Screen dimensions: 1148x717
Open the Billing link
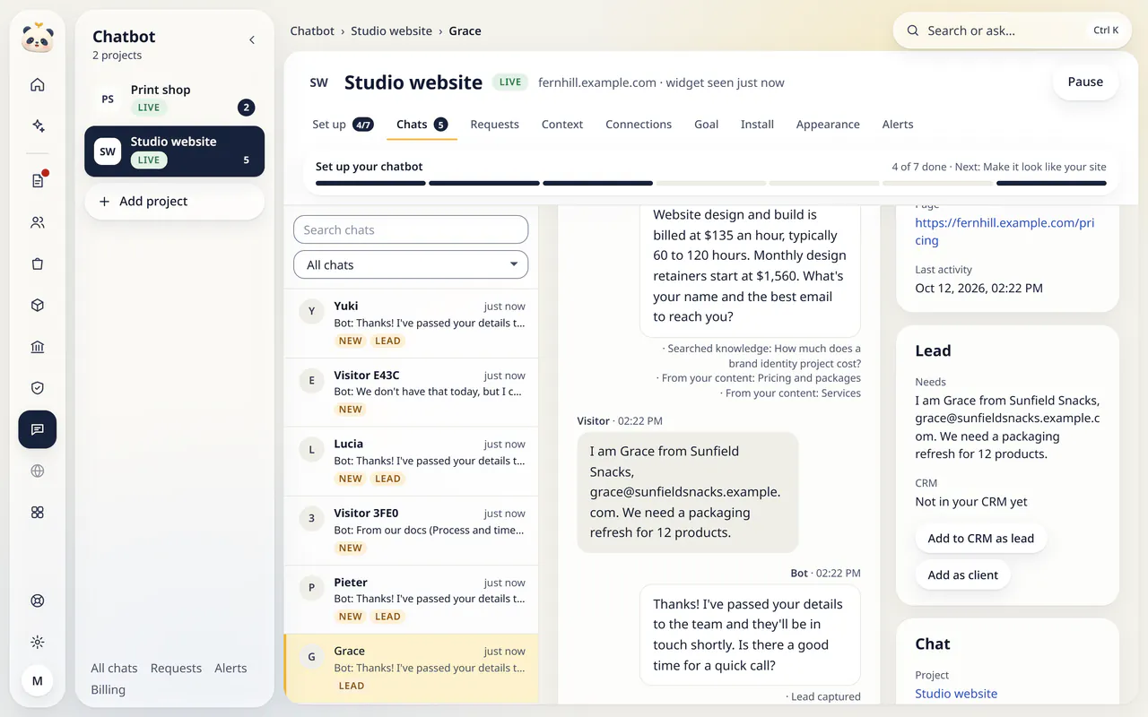click(x=108, y=689)
